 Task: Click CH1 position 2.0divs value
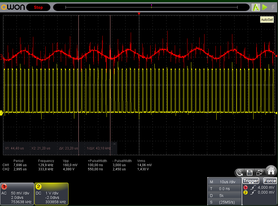17,197
